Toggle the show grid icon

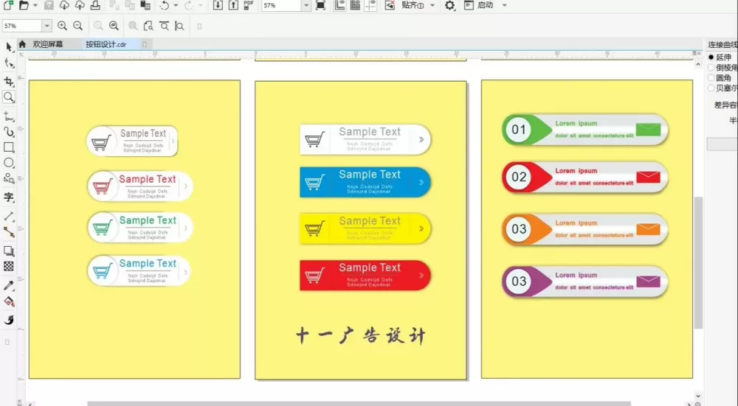(356, 5)
